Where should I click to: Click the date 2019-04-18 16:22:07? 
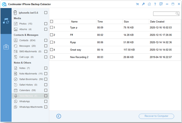click(x=161, y=57)
